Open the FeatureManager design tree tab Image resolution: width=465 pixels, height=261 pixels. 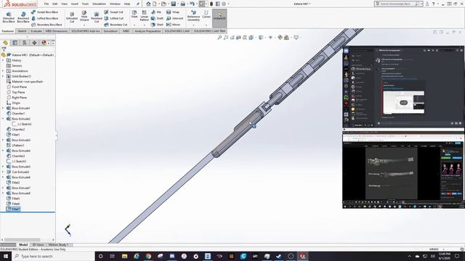pyautogui.click(x=5, y=43)
